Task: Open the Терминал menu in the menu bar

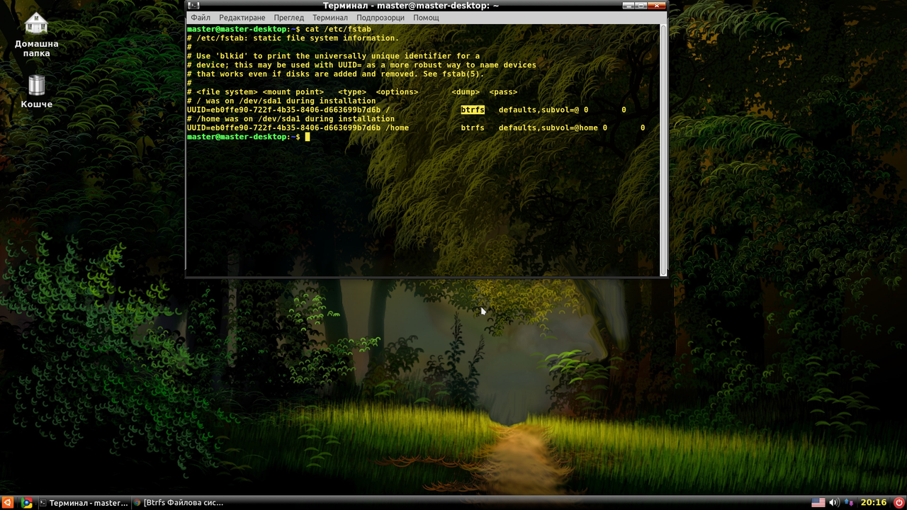Action: pyautogui.click(x=330, y=18)
